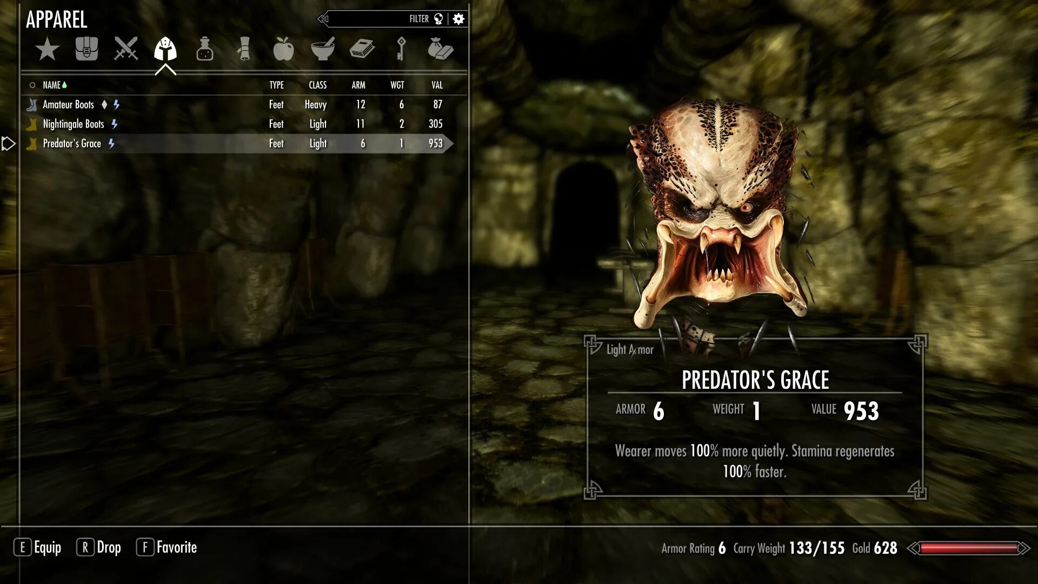Viewport: 1038px width, 584px height.
Task: Select the Apparel inventory category icon
Action: pyautogui.click(x=165, y=49)
